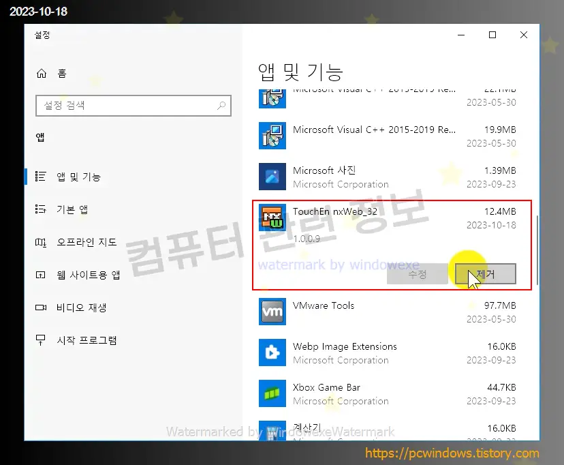Click the TouchEn nxWeb_32 app name
The width and height of the screenshot is (564, 465).
pos(335,211)
